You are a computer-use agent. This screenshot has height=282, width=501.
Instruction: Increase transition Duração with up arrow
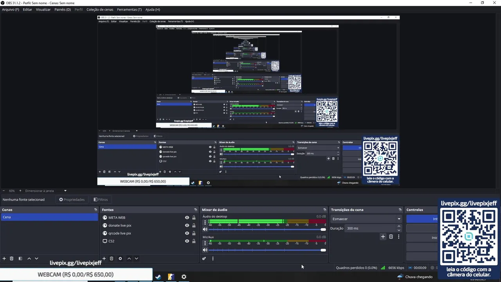[x=399, y=226]
